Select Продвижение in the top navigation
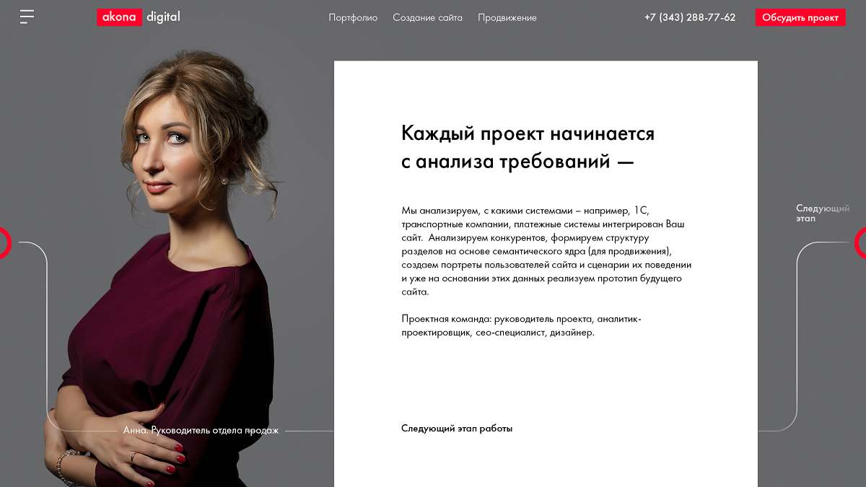The image size is (866, 487). pyautogui.click(x=507, y=17)
